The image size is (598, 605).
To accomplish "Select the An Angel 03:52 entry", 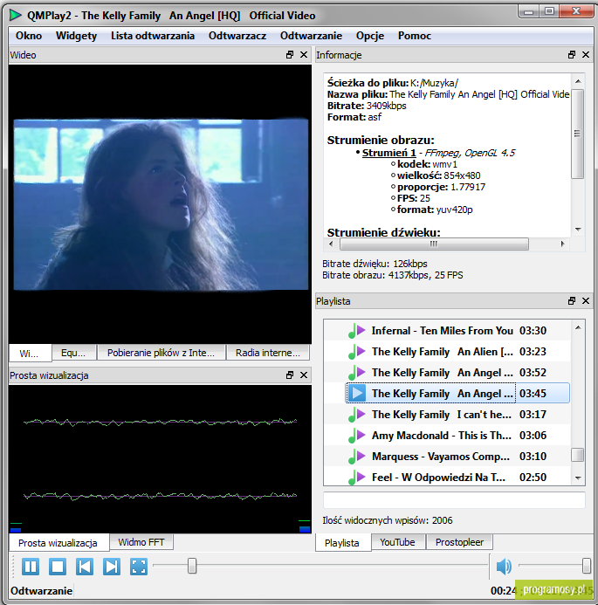I will [x=447, y=372].
